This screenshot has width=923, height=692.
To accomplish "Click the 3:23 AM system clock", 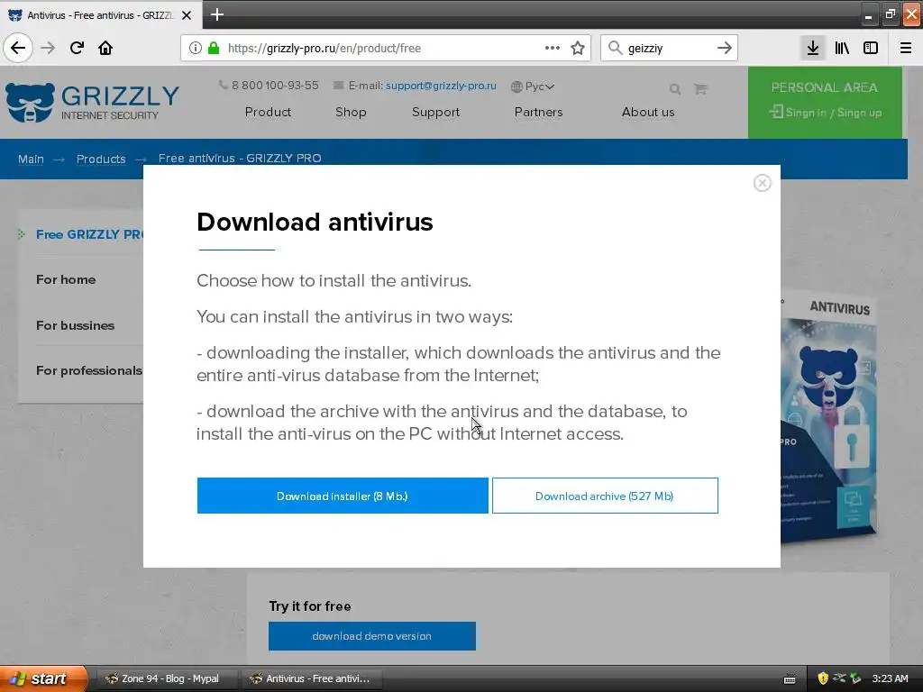I will coord(890,678).
